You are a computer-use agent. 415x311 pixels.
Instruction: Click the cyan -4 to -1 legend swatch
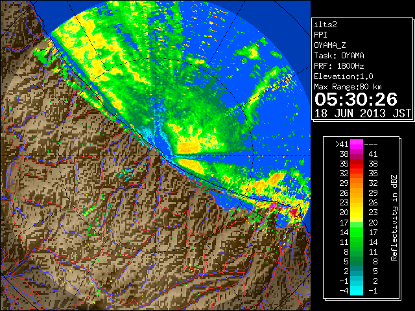pos(357,290)
